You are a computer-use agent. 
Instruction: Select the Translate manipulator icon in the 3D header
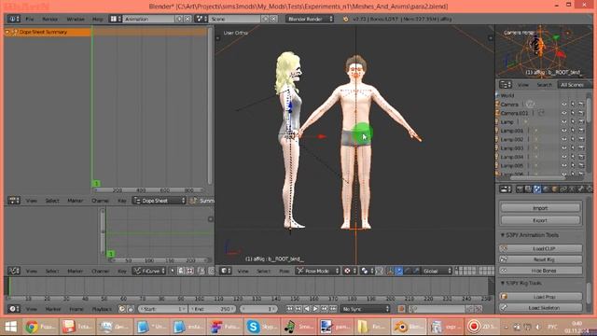pos(398,271)
